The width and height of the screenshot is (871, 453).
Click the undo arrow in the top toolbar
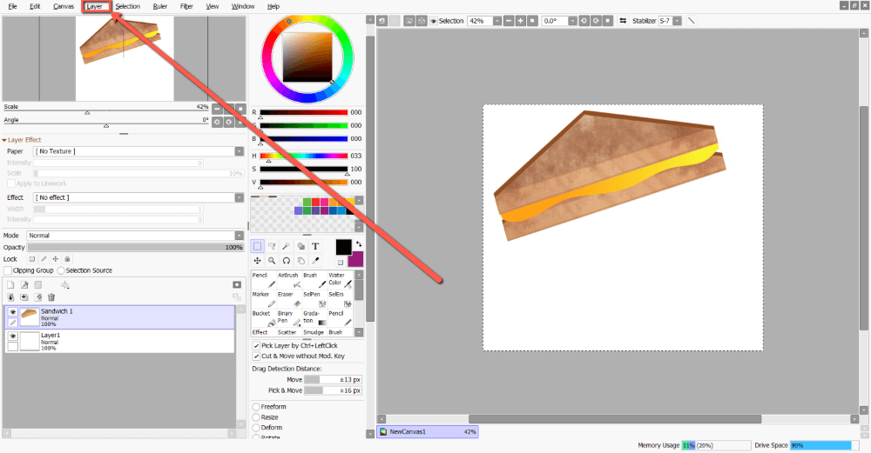coord(382,20)
